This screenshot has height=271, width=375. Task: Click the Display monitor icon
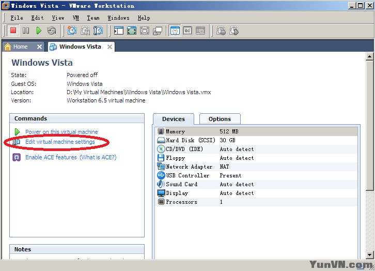pos(161,193)
